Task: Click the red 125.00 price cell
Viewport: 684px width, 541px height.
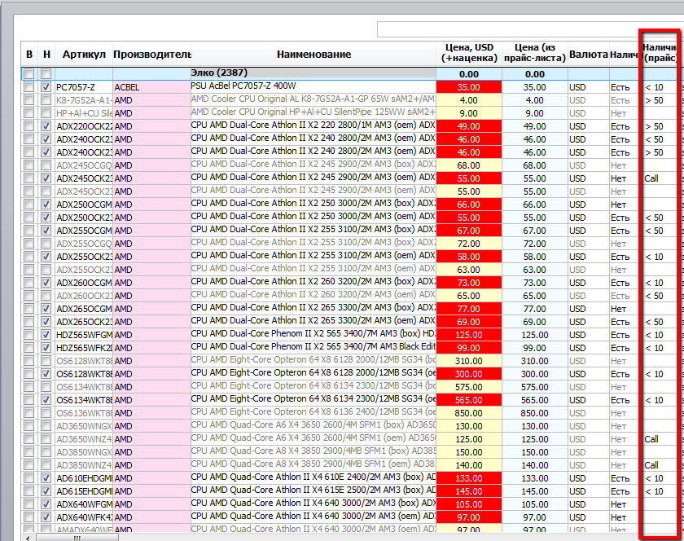Action: tap(469, 335)
